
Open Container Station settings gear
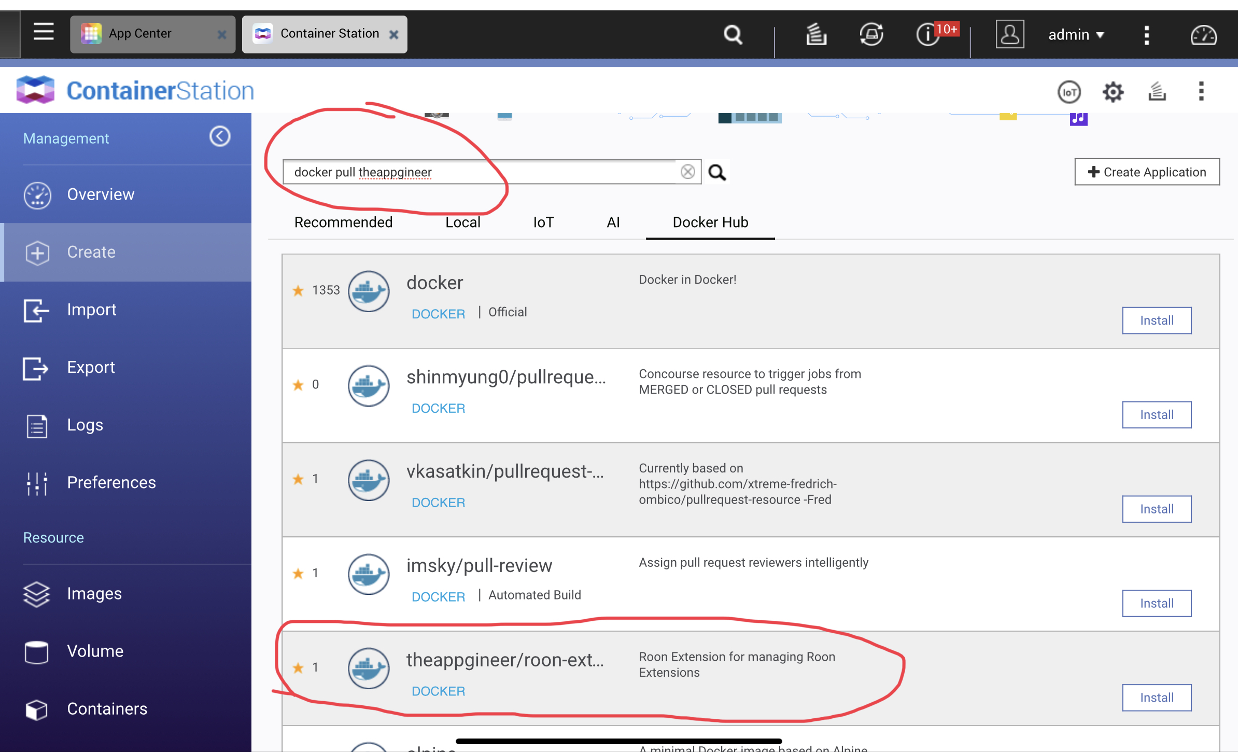[x=1113, y=92]
